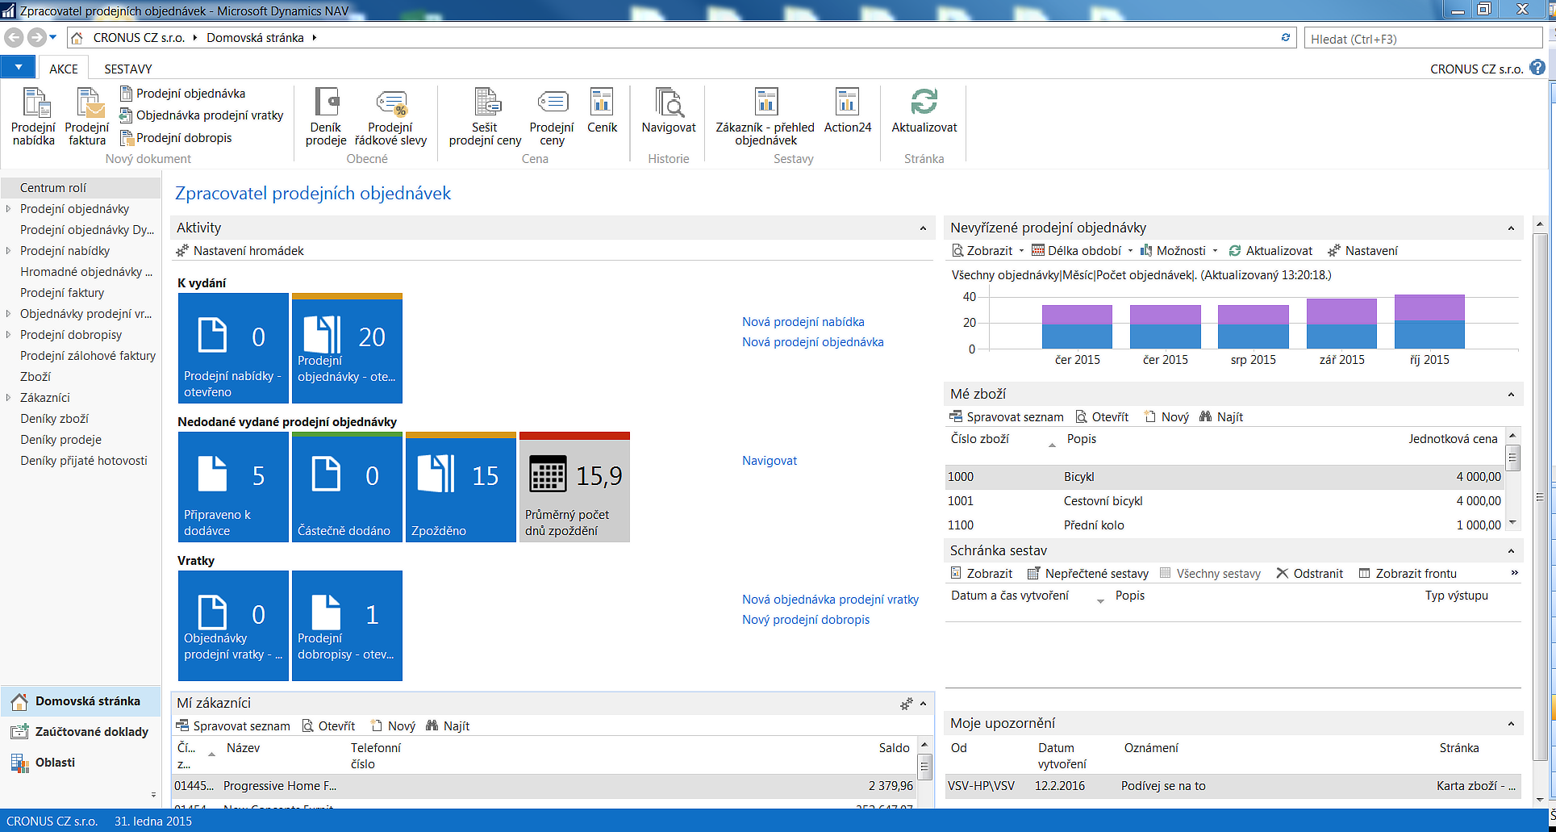
Task: Select the AKCE ribbon tab
Action: click(x=64, y=69)
